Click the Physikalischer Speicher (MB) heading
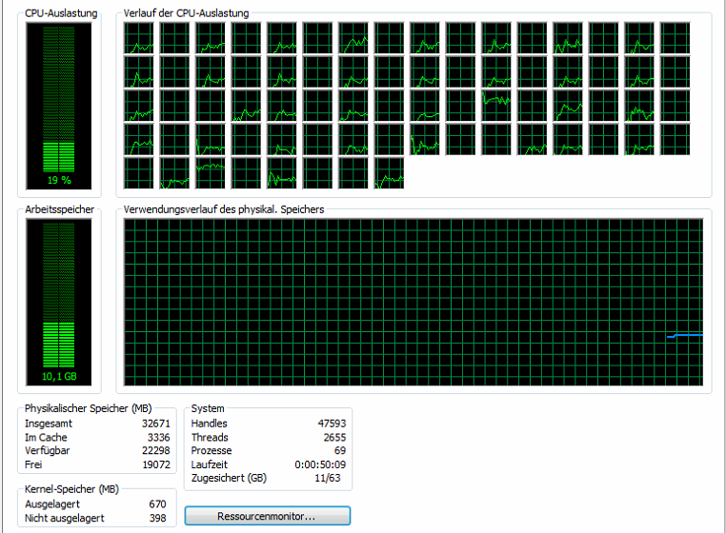Viewport: 726px width, 533px height. tap(88, 408)
